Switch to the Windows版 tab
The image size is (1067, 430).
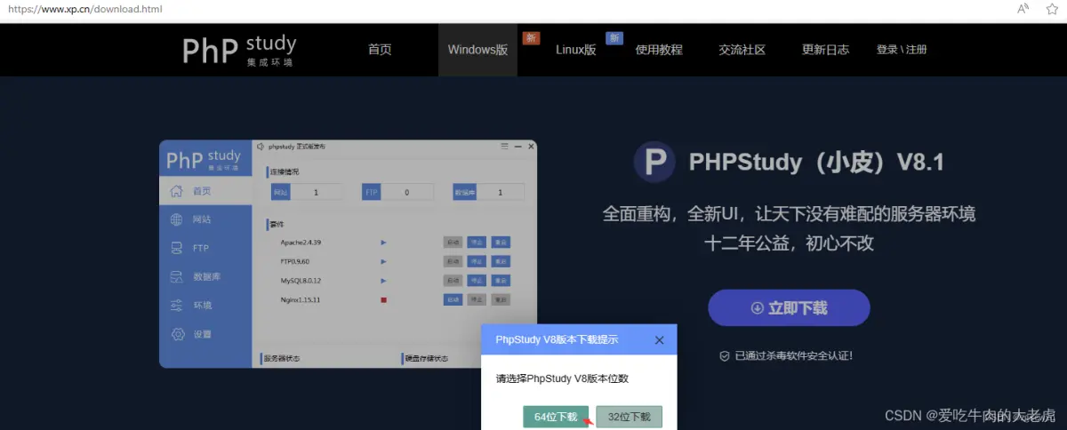(x=477, y=50)
